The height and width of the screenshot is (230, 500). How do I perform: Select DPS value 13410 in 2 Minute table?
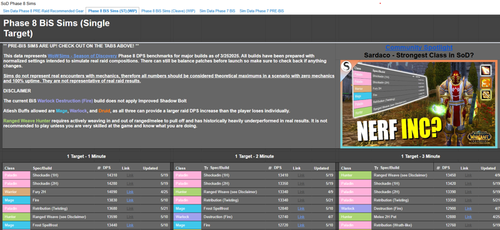click(283, 176)
